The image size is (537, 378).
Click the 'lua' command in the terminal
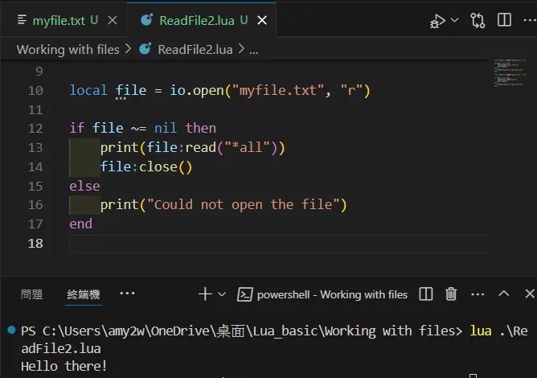tap(481, 331)
